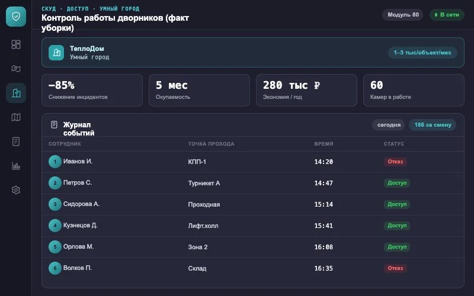Viewport: 474px width, 296px height.
Task: Click the СОТРУДНИК column header
Action: click(x=65, y=144)
